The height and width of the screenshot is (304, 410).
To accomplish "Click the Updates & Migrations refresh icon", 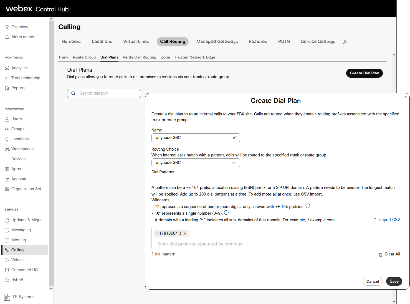I will (x=7, y=220).
